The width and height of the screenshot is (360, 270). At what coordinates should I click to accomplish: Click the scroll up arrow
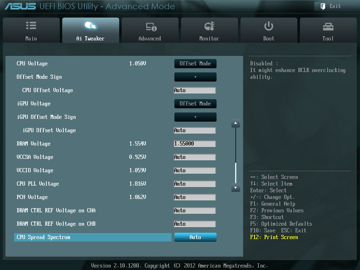tap(236, 123)
